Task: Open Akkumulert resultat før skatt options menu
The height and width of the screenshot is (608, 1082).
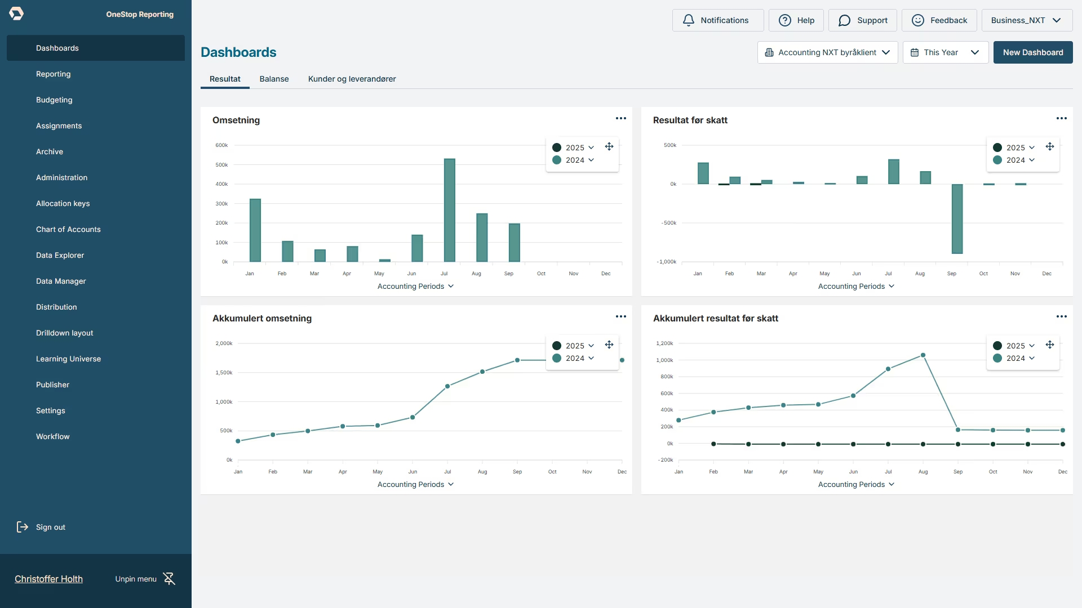Action: click(x=1061, y=316)
